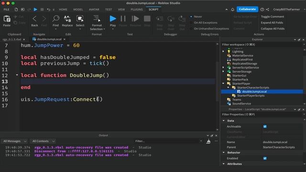Select MaterialService in Explorer
Screen dimensions: 306x172
(242, 55)
